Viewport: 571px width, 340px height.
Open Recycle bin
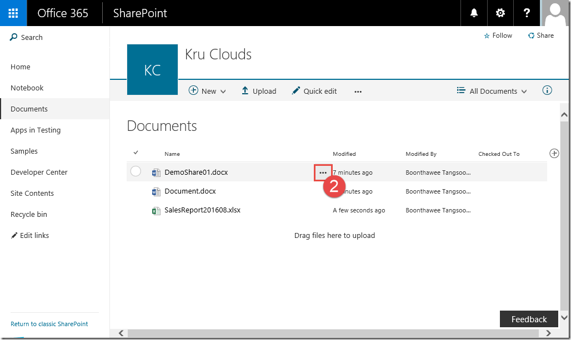point(29,215)
